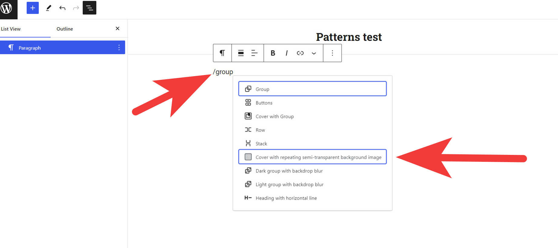Toggle bold formatting

273,53
